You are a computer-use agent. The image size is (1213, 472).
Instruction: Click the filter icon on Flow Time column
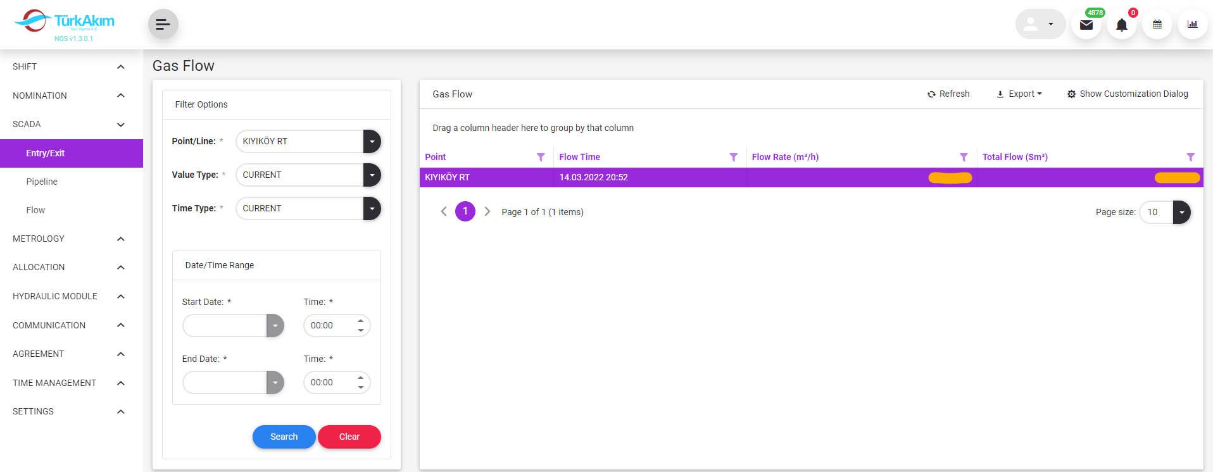[x=733, y=157]
